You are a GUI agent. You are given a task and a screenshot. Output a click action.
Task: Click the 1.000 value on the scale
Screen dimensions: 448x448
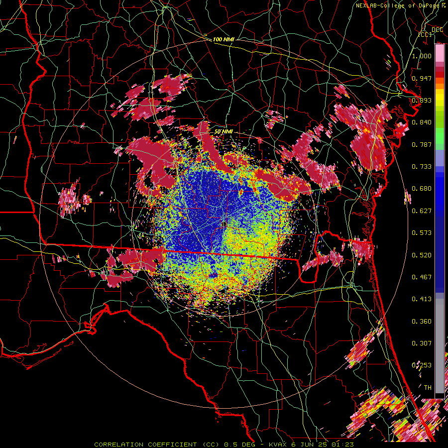click(x=422, y=56)
